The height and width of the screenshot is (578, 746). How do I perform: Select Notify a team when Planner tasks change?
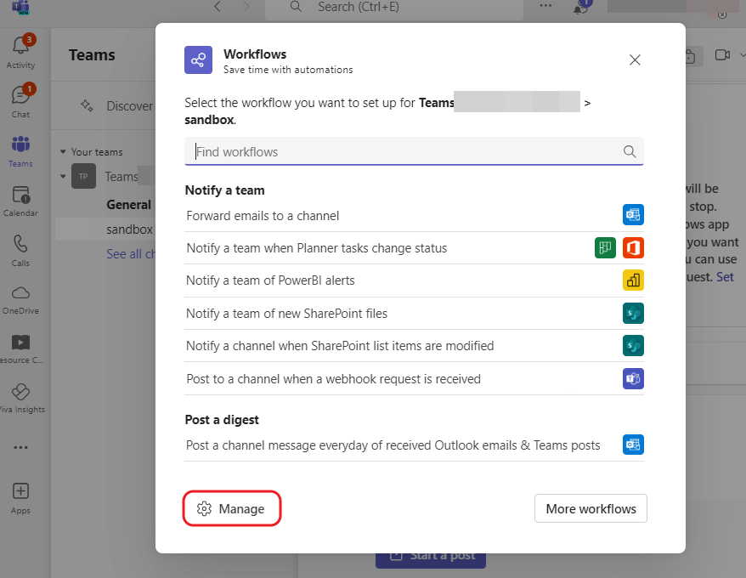[x=414, y=248]
